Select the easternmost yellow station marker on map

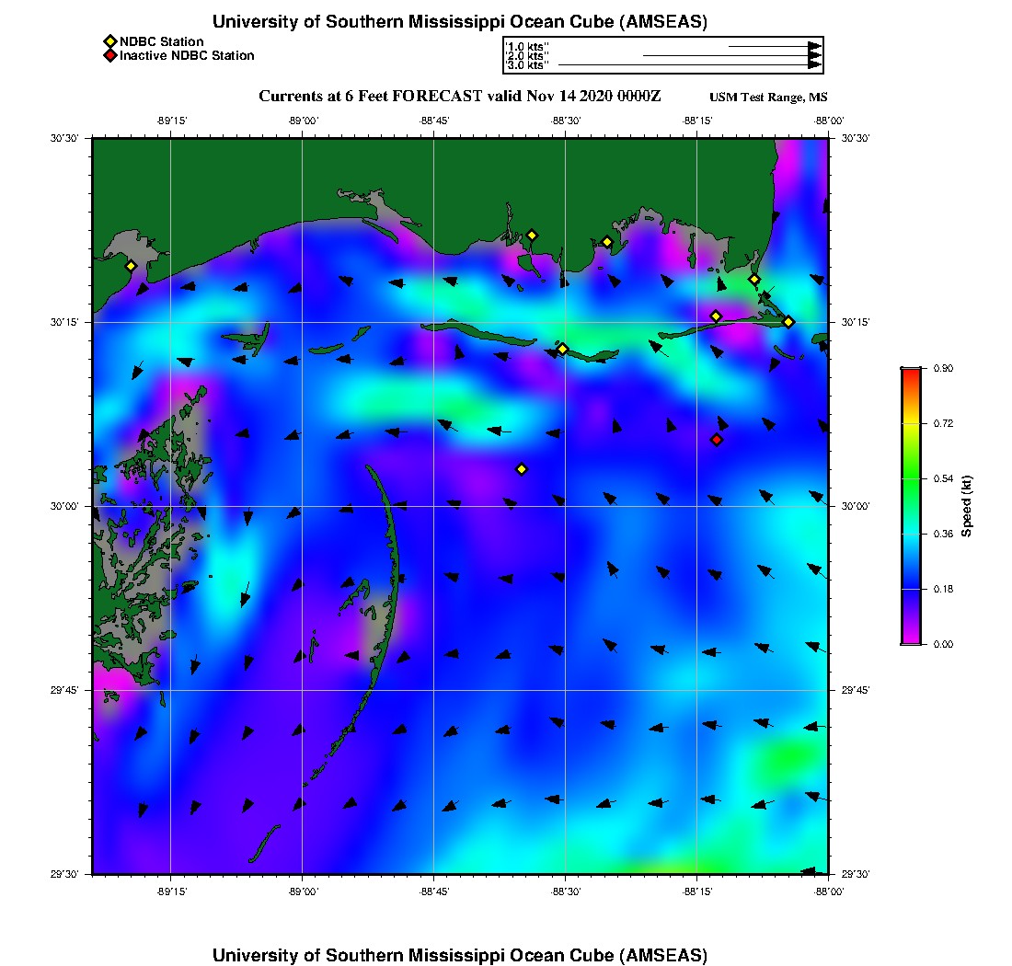coord(788,321)
